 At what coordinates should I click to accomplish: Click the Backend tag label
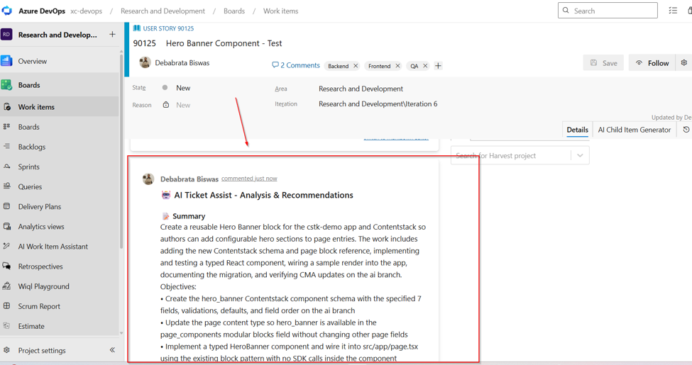coord(338,66)
